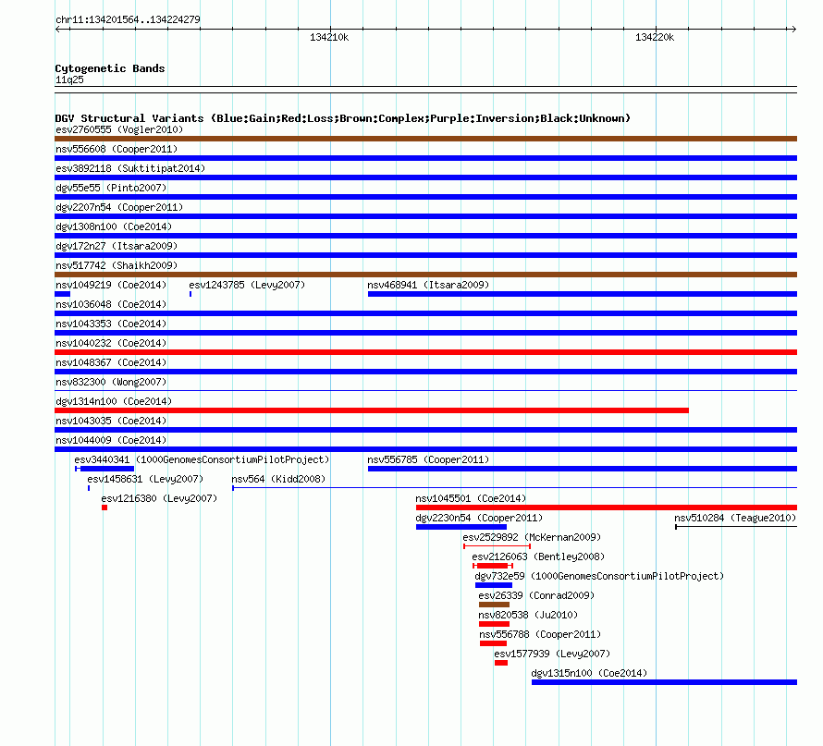Open the nsv556788 (Cooper2011) label
Viewport: 823px width, 746px height.
coord(539,634)
